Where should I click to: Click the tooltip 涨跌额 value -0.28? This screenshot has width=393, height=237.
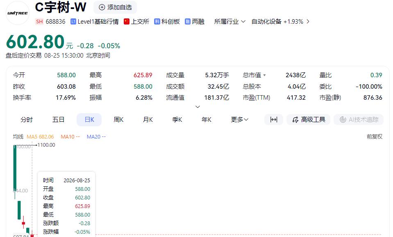tap(84, 223)
